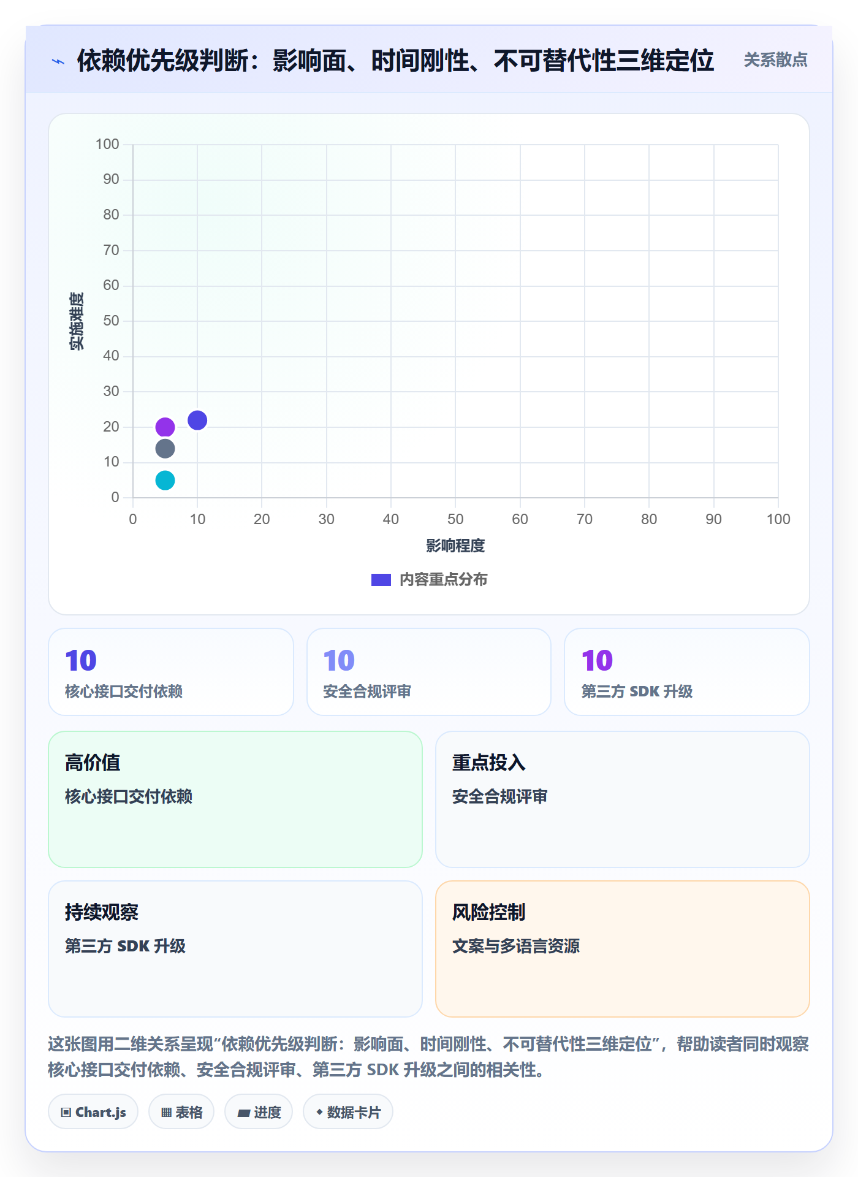The width and height of the screenshot is (858, 1177).
Task: Click the lightning bolt icon beside the title
Action: [58, 61]
